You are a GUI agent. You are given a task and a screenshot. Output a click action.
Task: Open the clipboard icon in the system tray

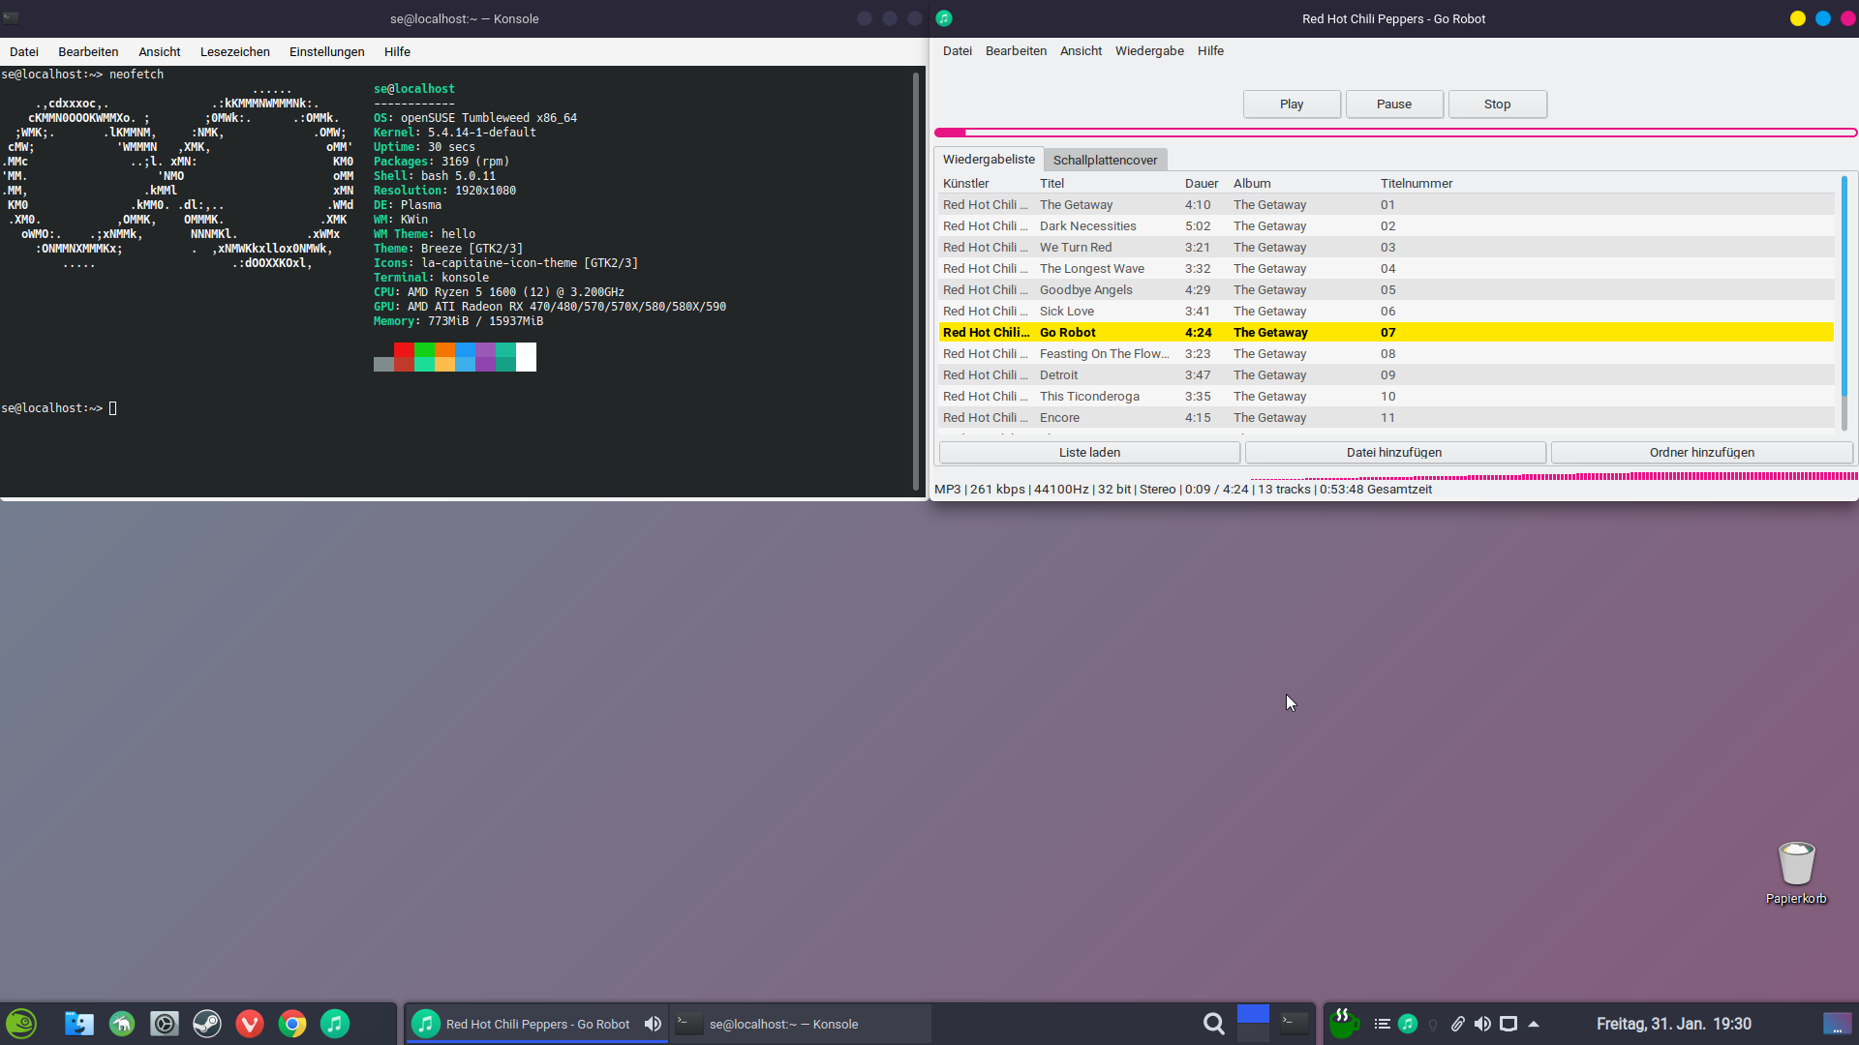tap(1383, 1024)
